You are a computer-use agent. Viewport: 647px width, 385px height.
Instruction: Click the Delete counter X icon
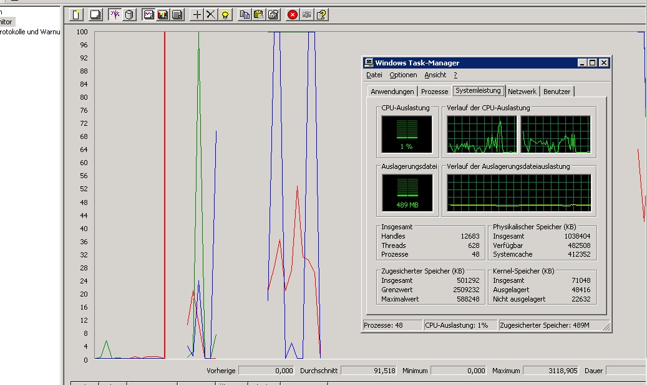(x=211, y=15)
